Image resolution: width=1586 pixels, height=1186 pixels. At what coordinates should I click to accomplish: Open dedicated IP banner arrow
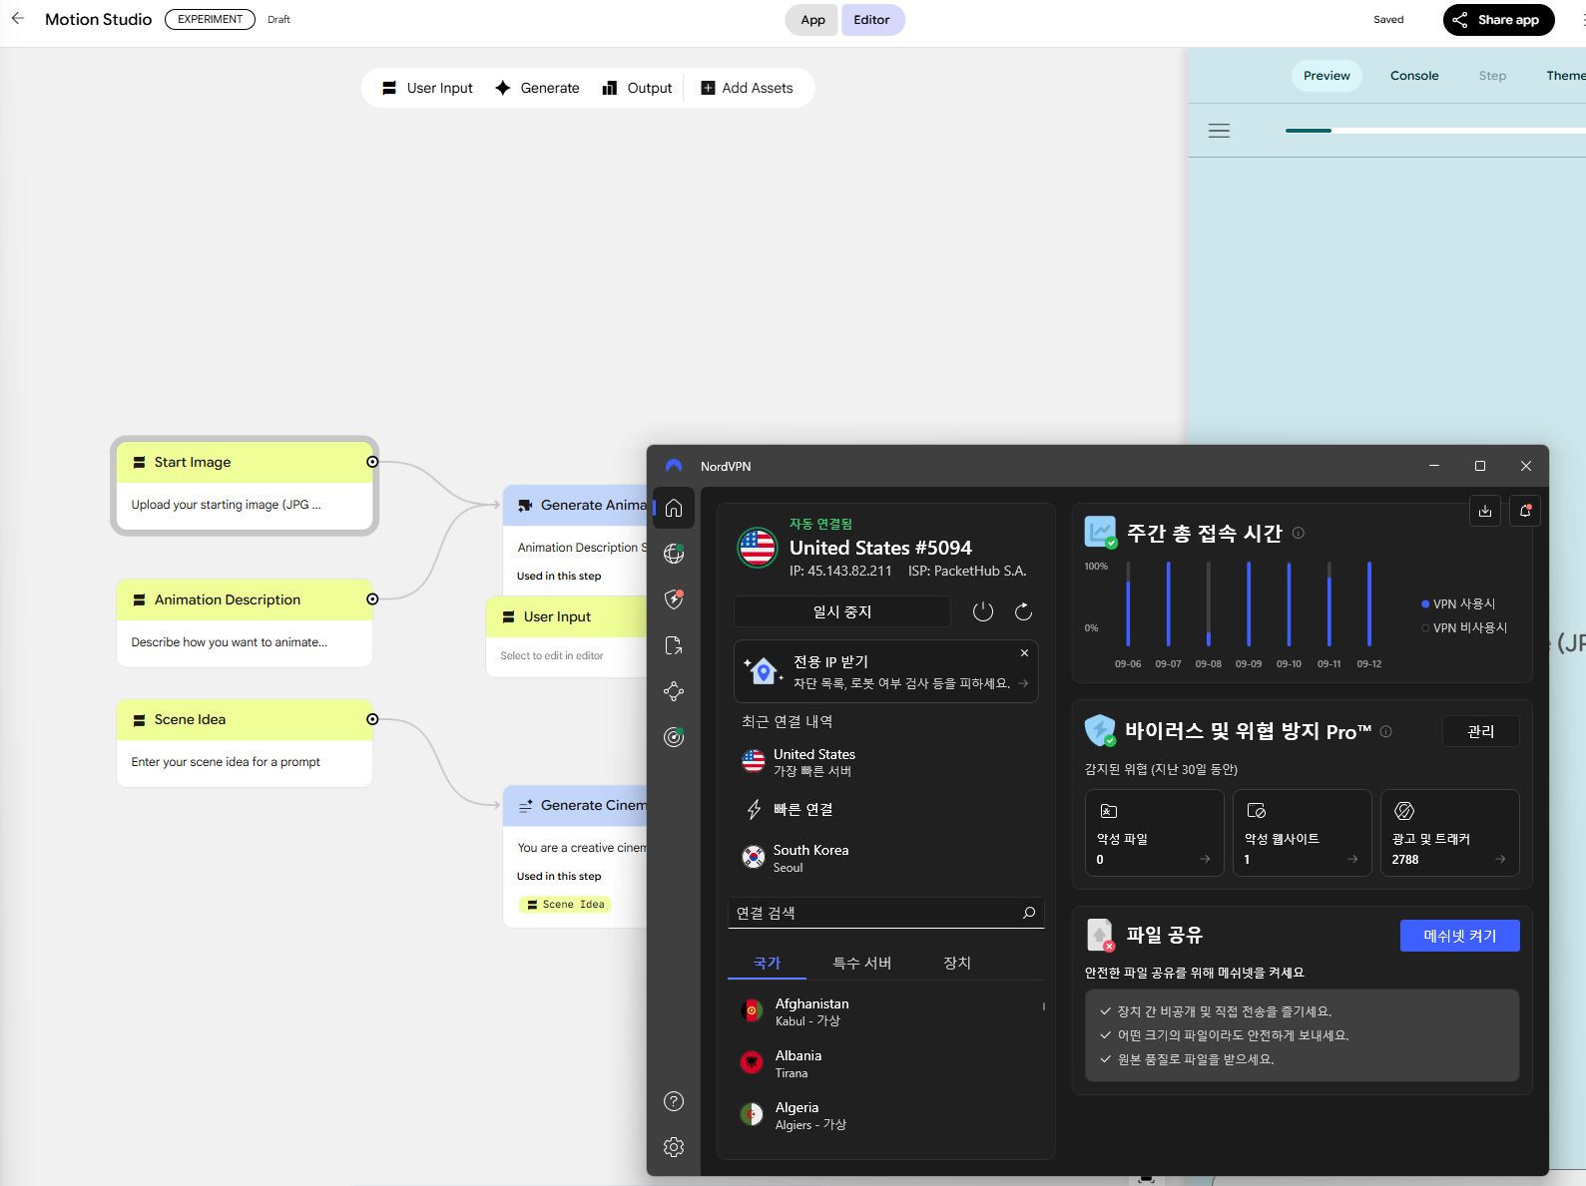pos(1023,683)
